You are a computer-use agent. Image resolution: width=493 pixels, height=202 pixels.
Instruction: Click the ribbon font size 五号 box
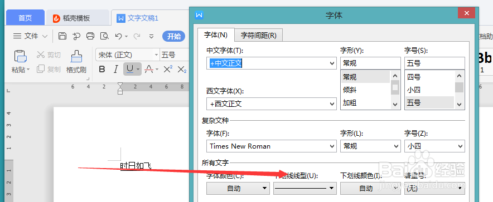(174, 55)
